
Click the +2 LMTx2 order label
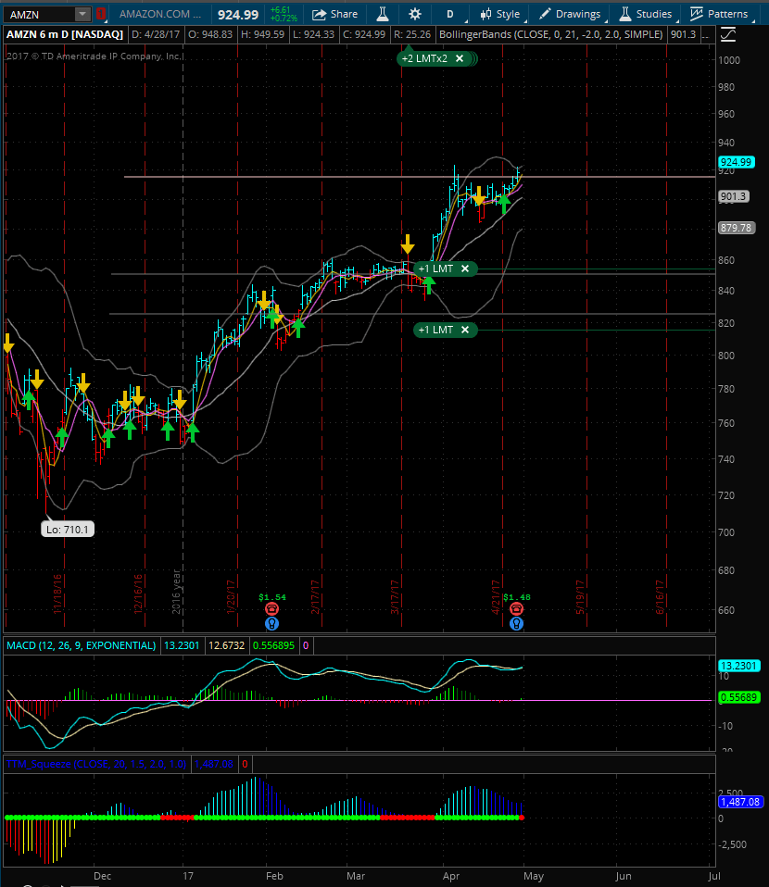424,58
